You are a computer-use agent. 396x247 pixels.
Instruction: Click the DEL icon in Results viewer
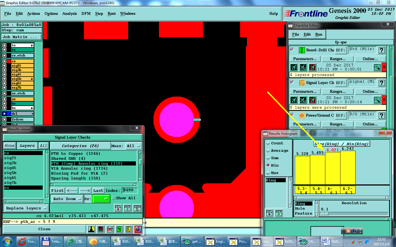[118, 208]
